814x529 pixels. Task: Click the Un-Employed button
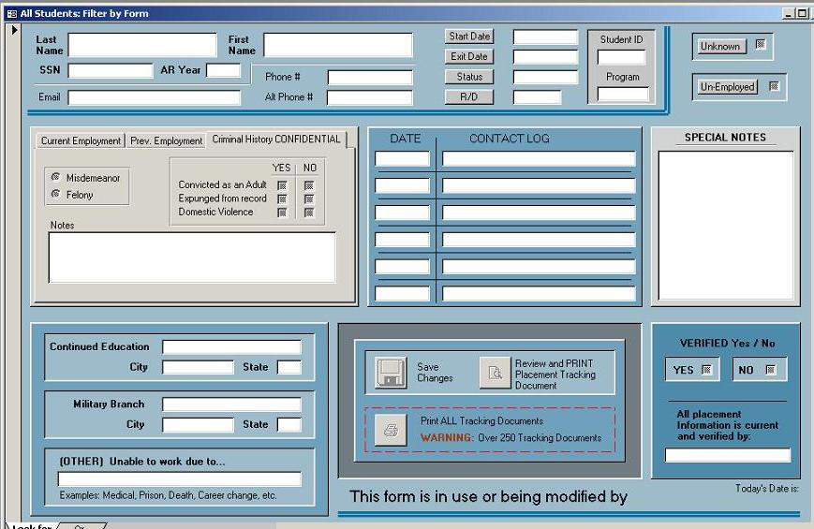pos(727,87)
